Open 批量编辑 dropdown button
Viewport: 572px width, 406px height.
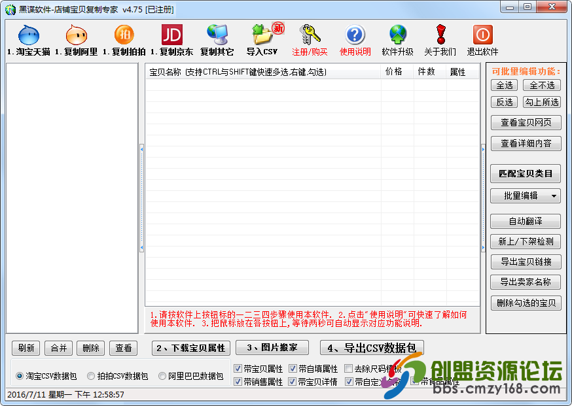pos(526,195)
